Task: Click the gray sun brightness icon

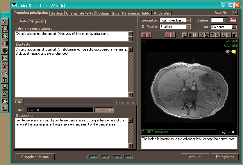Action: [228, 52]
